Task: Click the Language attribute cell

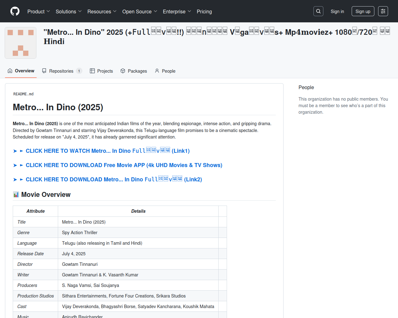Action: [x=35, y=243]
